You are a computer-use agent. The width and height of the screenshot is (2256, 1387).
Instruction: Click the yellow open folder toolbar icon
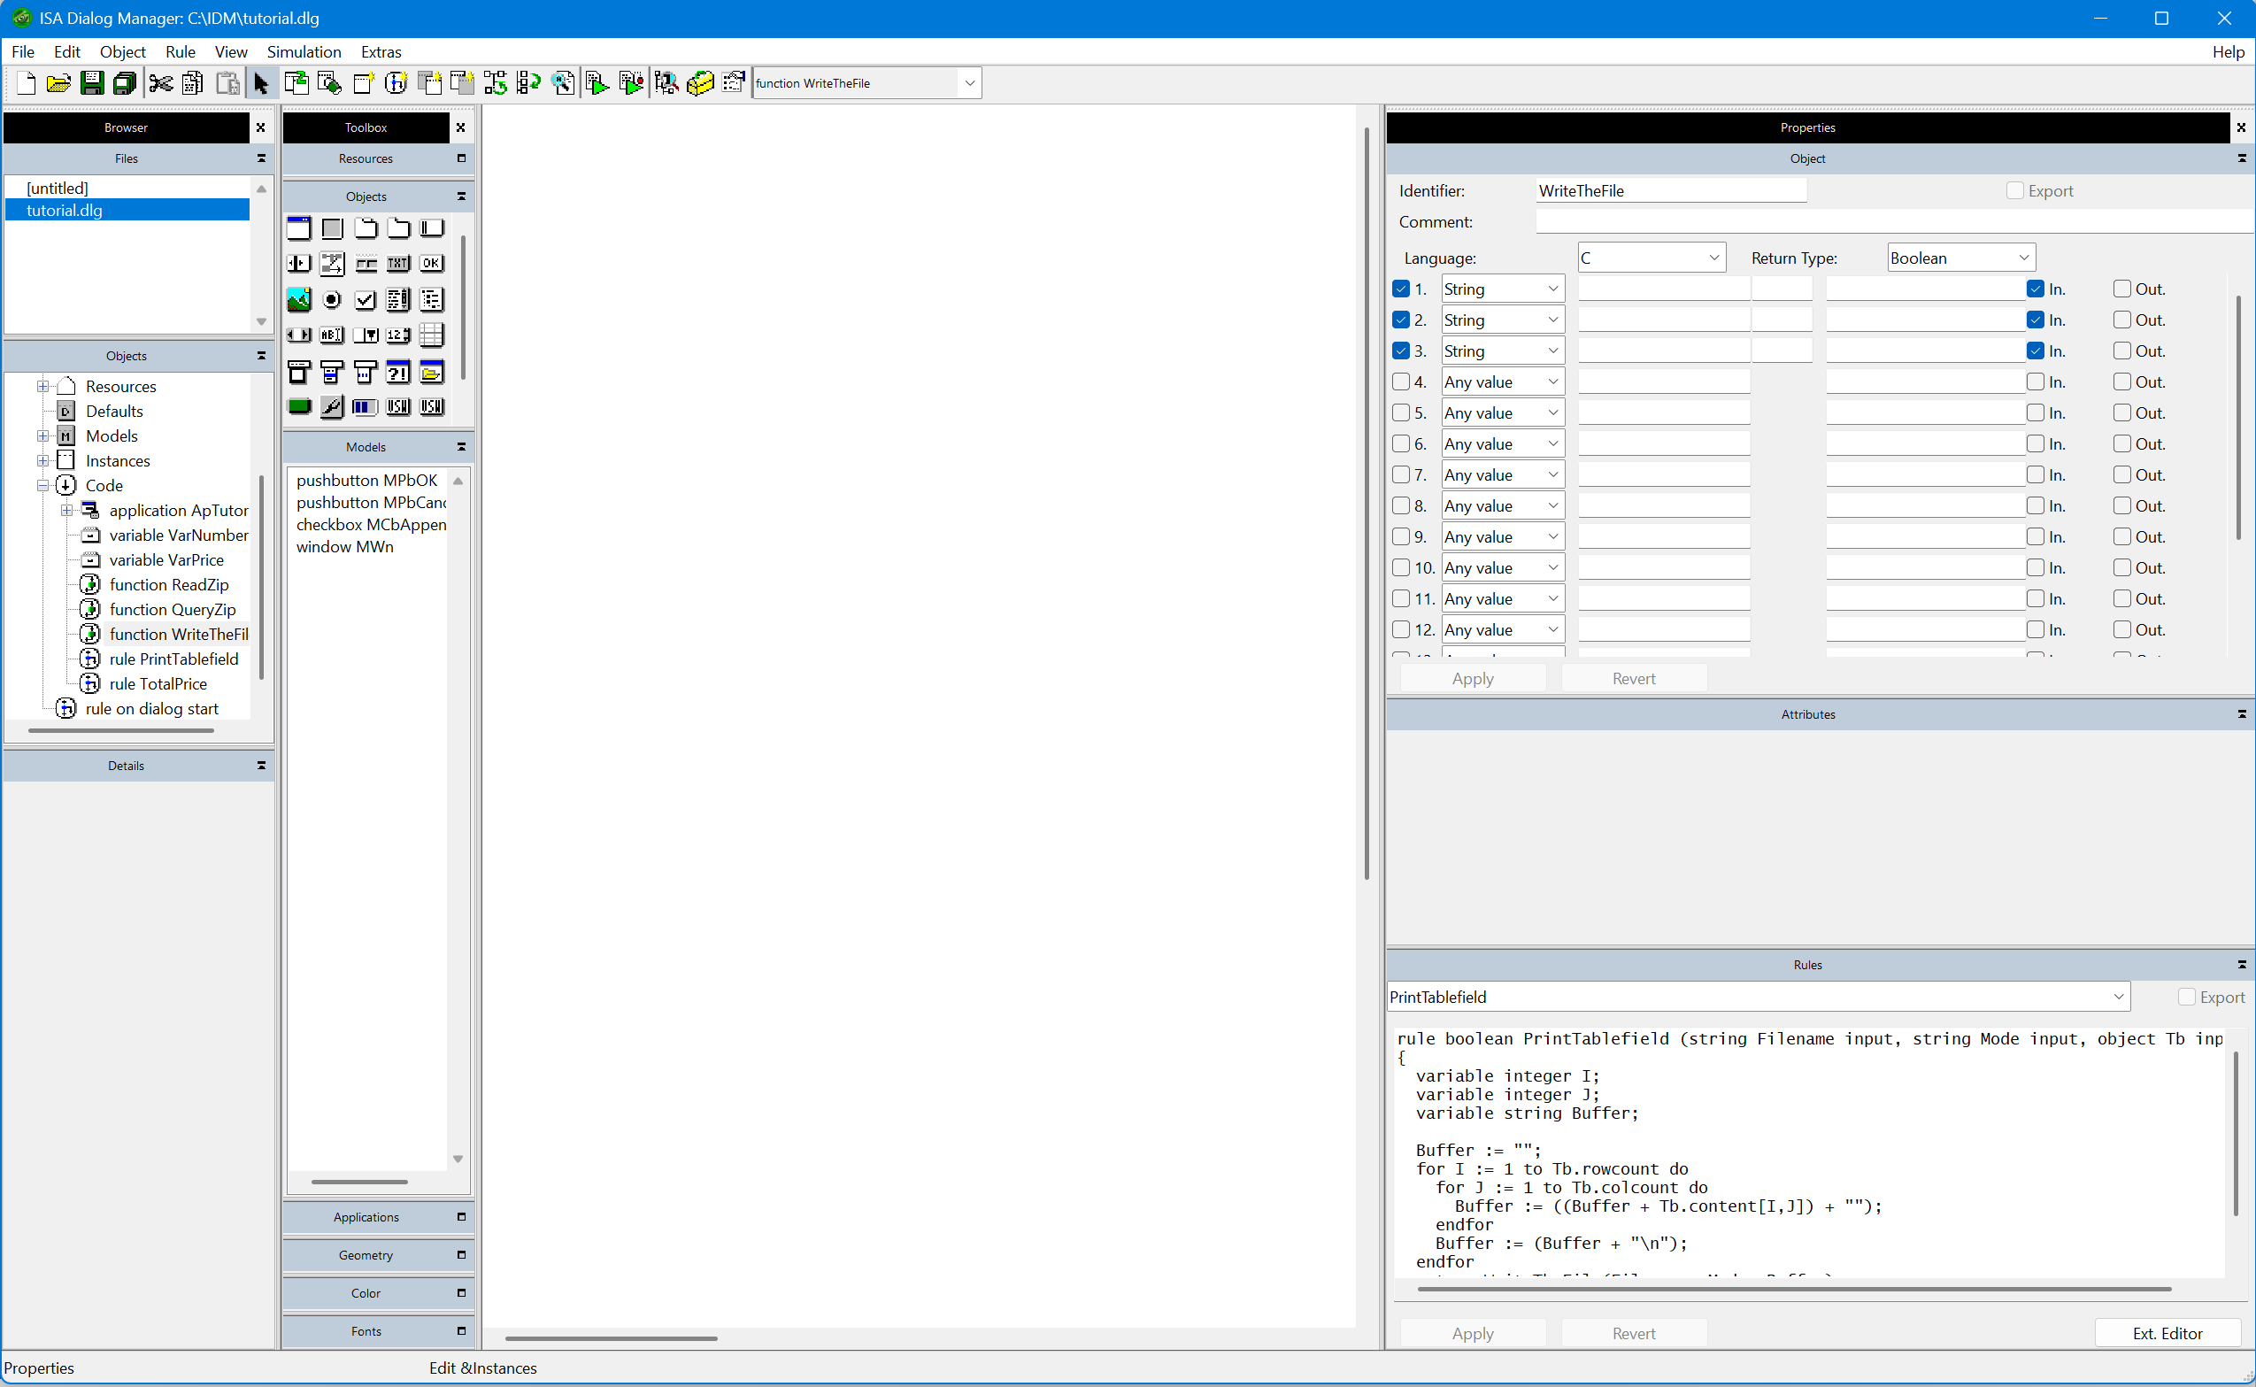[58, 83]
